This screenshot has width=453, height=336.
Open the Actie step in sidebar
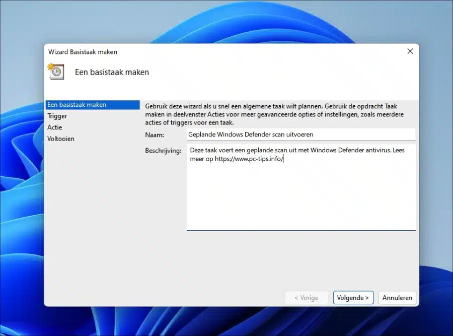pyautogui.click(x=54, y=127)
